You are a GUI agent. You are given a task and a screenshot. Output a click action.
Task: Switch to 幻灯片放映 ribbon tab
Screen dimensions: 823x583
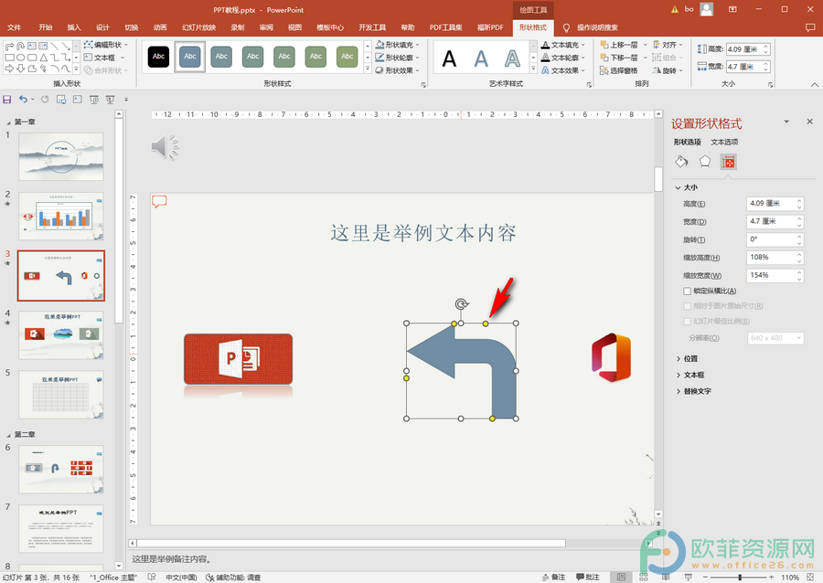[199, 27]
